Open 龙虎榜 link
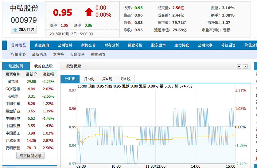 pos(58,54)
